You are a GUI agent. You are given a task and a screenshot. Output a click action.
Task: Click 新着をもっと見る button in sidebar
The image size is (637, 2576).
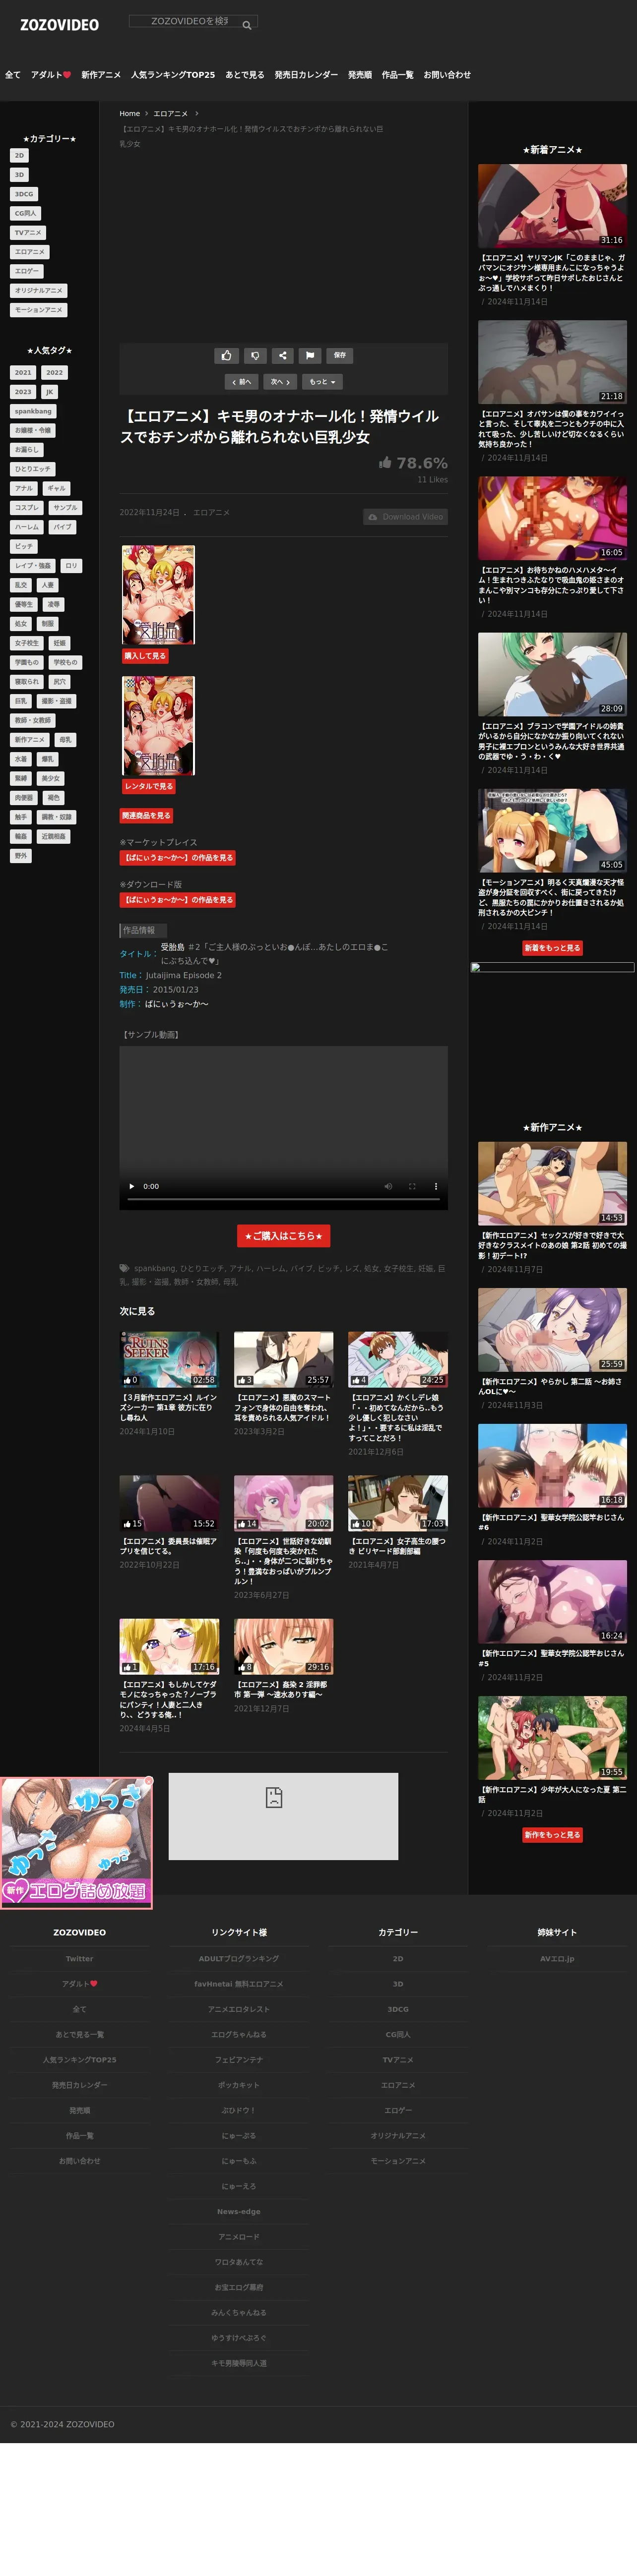click(552, 948)
